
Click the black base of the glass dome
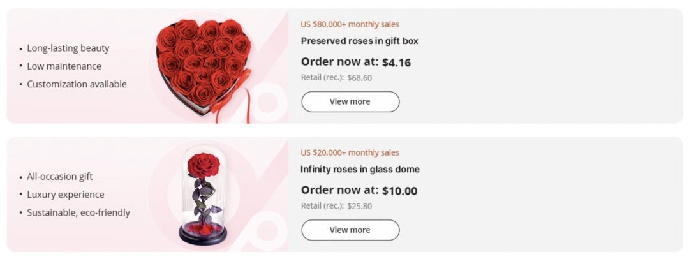coord(203,238)
